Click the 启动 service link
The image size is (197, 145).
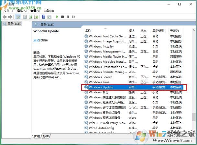(x=36, y=40)
